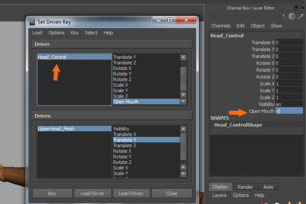Select the Open Mouth channel label
Image resolution: width=306 pixels, height=204 pixels.
click(x=262, y=111)
